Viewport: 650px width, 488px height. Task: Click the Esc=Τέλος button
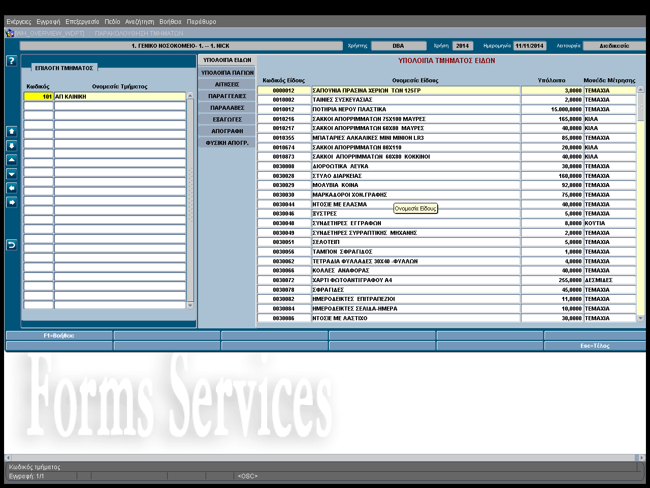pos(595,346)
